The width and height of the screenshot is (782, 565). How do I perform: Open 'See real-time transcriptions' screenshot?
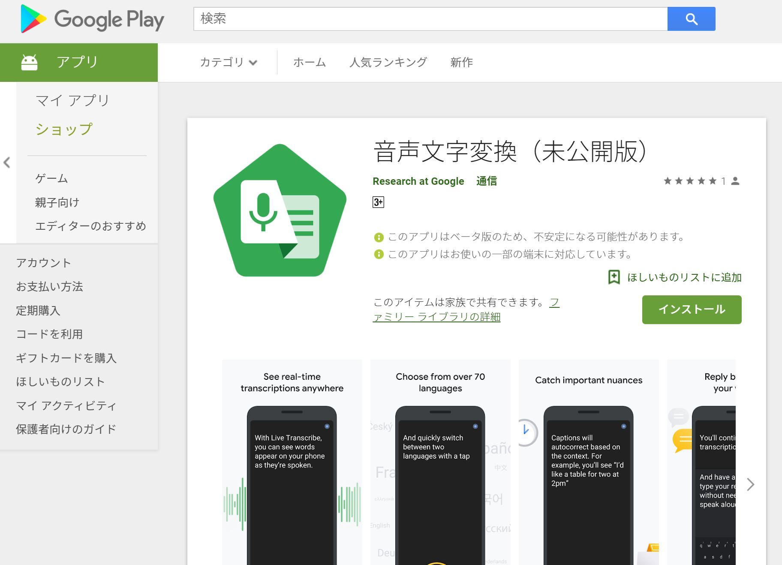coord(292,463)
